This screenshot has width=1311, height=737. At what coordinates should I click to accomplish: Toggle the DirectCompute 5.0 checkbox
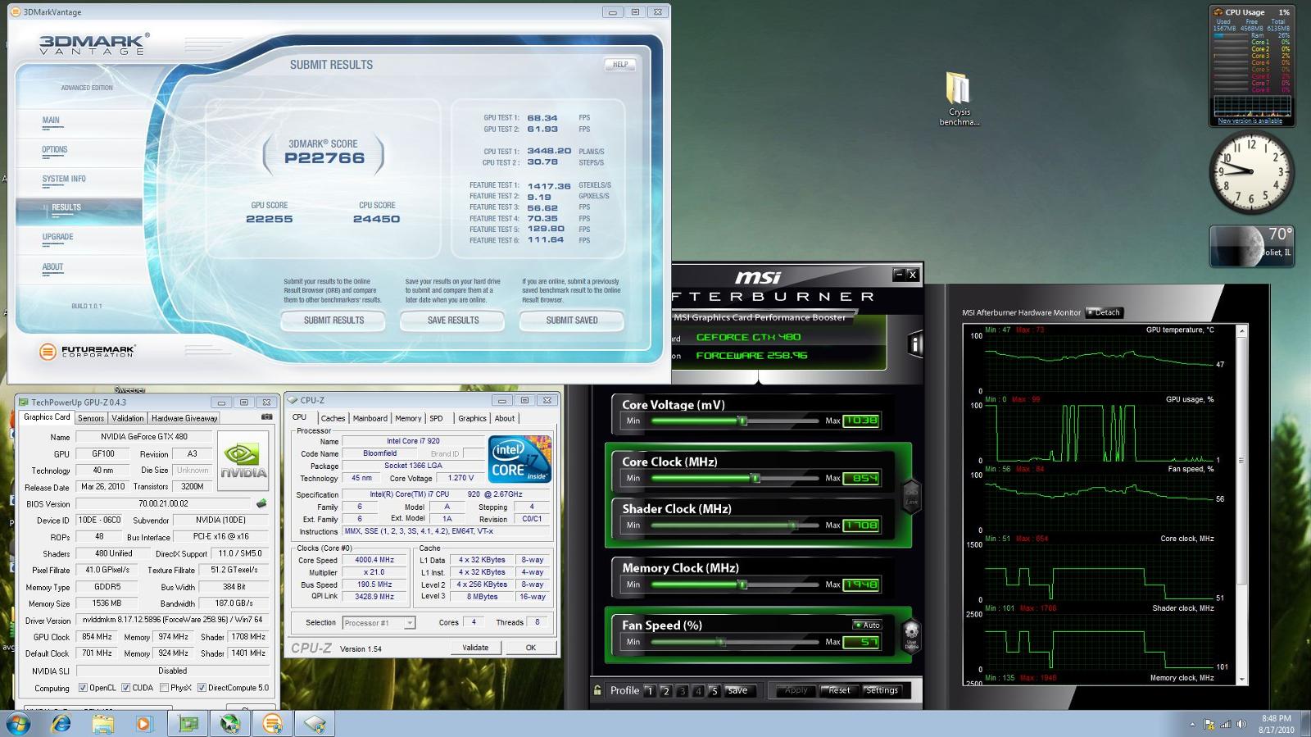(x=202, y=688)
